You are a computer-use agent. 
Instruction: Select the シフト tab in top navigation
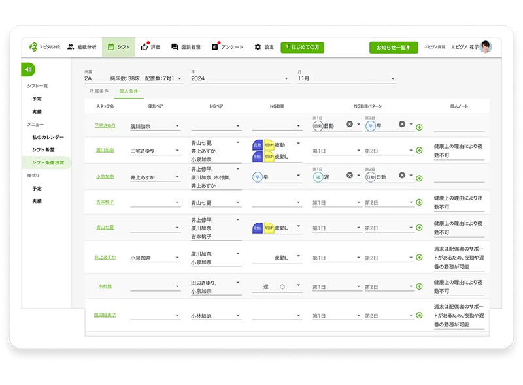pyautogui.click(x=119, y=47)
